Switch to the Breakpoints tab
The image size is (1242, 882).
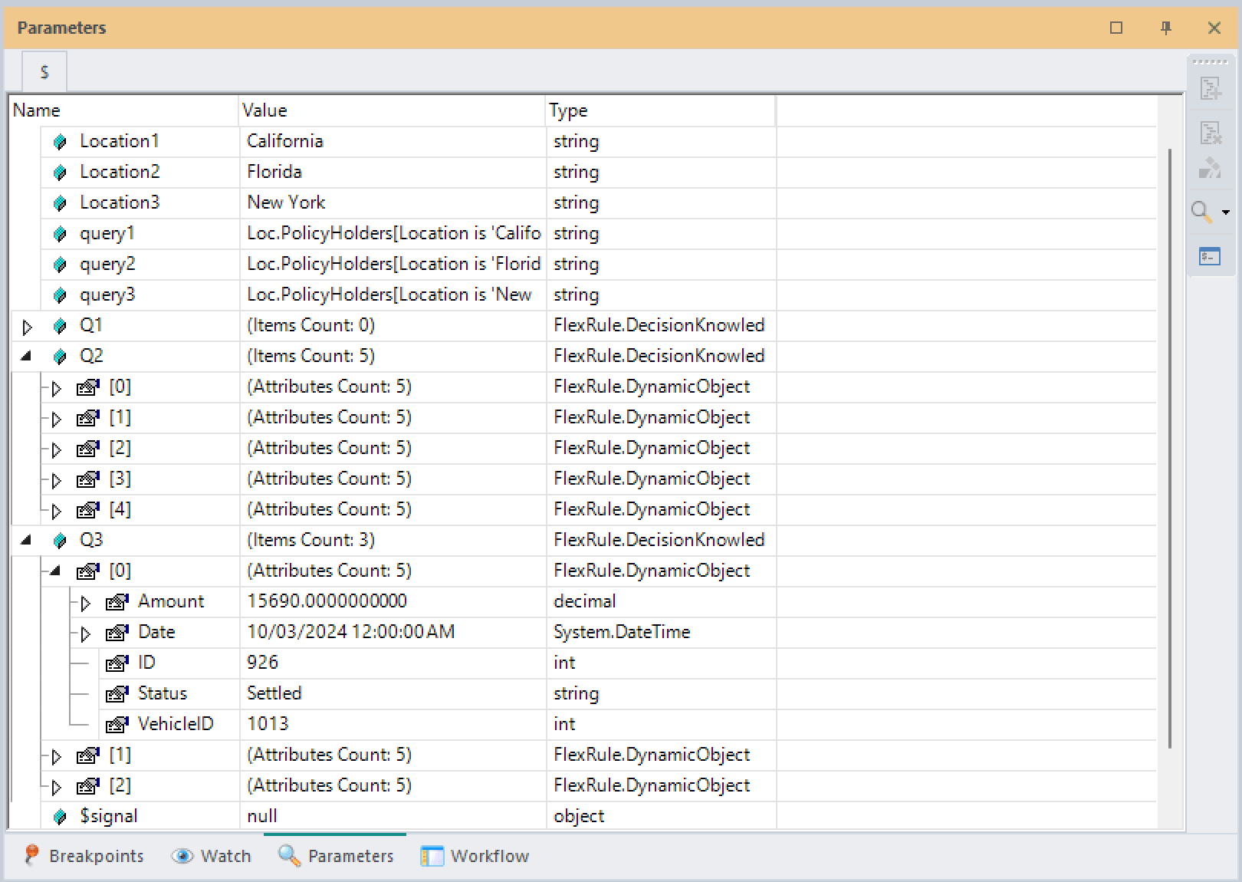click(x=83, y=856)
